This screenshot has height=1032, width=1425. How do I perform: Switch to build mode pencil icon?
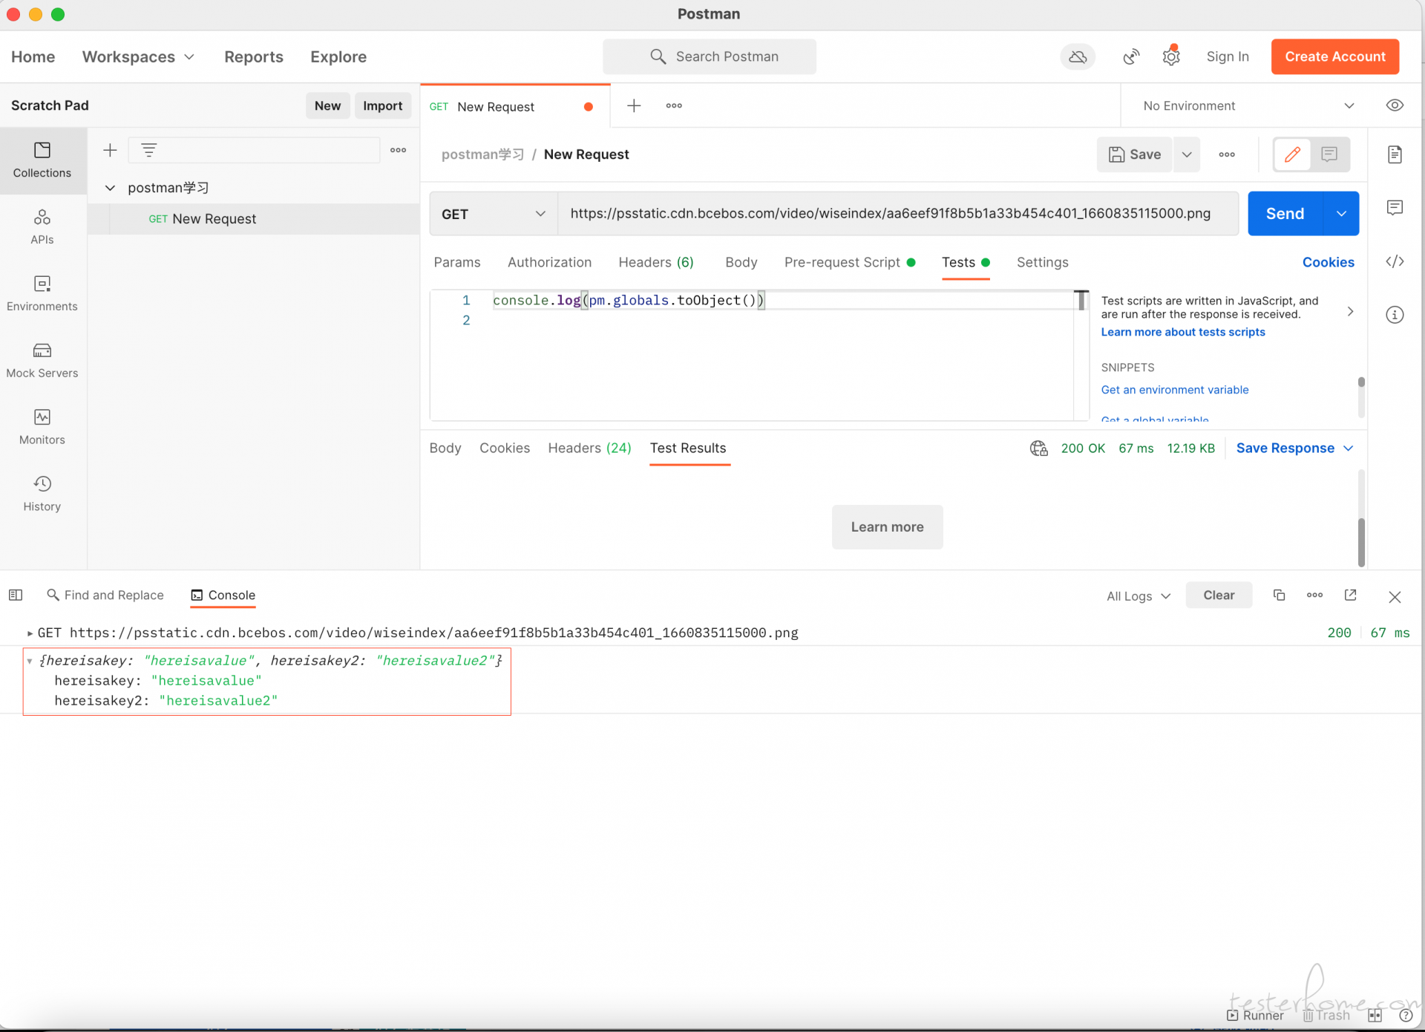click(x=1292, y=154)
